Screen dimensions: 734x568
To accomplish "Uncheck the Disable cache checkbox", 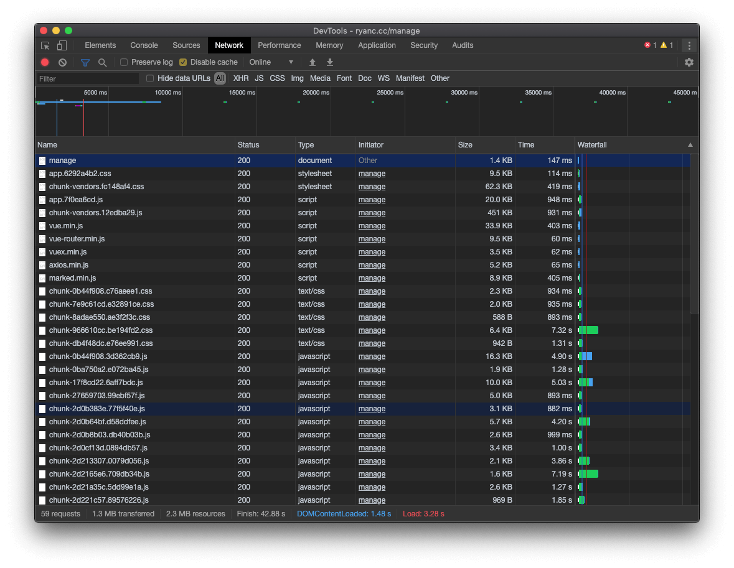I will point(183,62).
